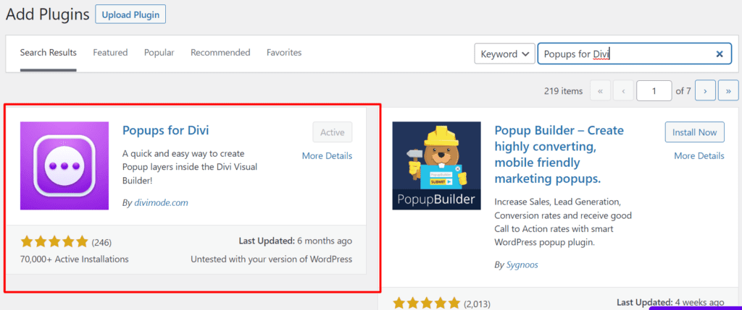Select the Search Results tab

[x=48, y=53]
